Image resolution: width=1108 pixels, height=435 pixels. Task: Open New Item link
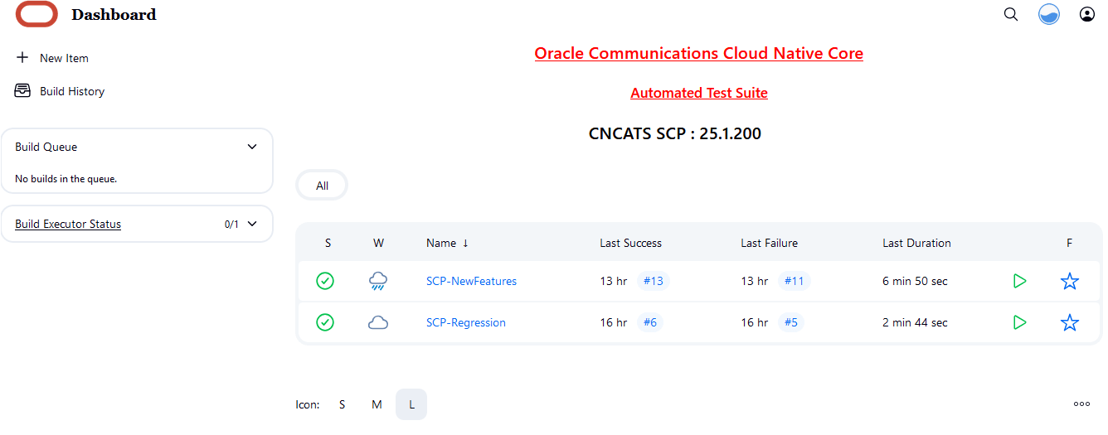[x=64, y=58]
